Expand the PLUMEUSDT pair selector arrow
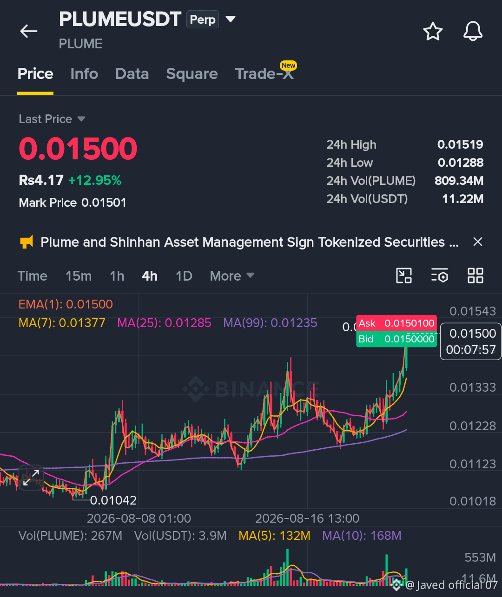The width and height of the screenshot is (502, 597). pos(230,20)
